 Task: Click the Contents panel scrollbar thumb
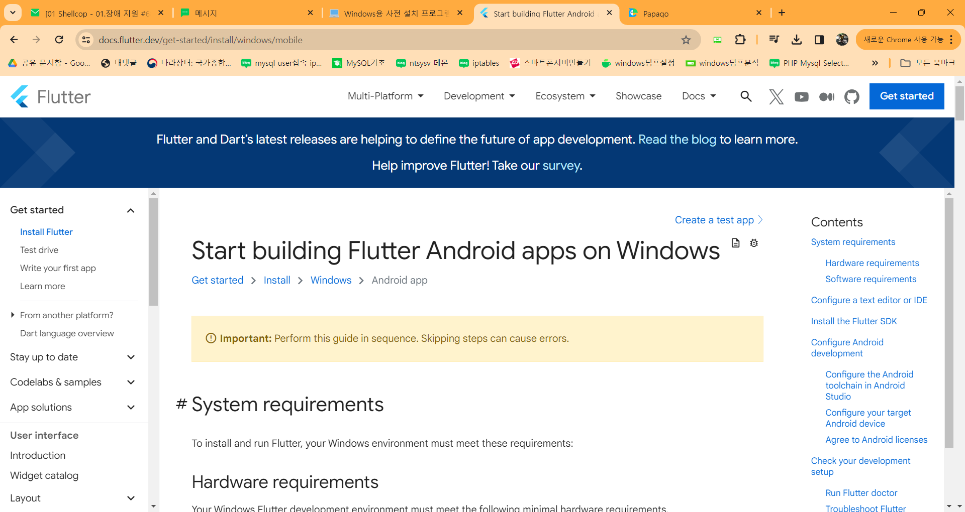click(948, 323)
